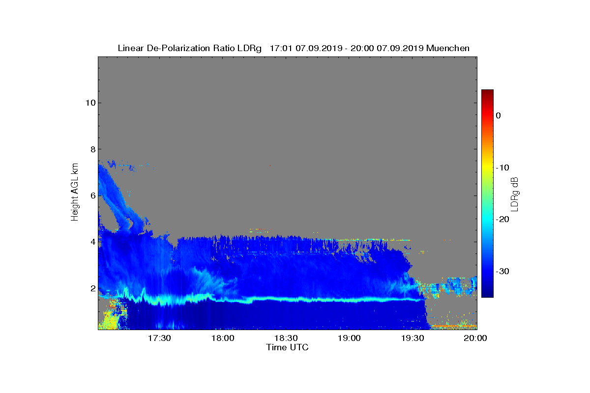This screenshot has width=590, height=393.
Task: Click the colorbar value -10
Action: pos(502,168)
